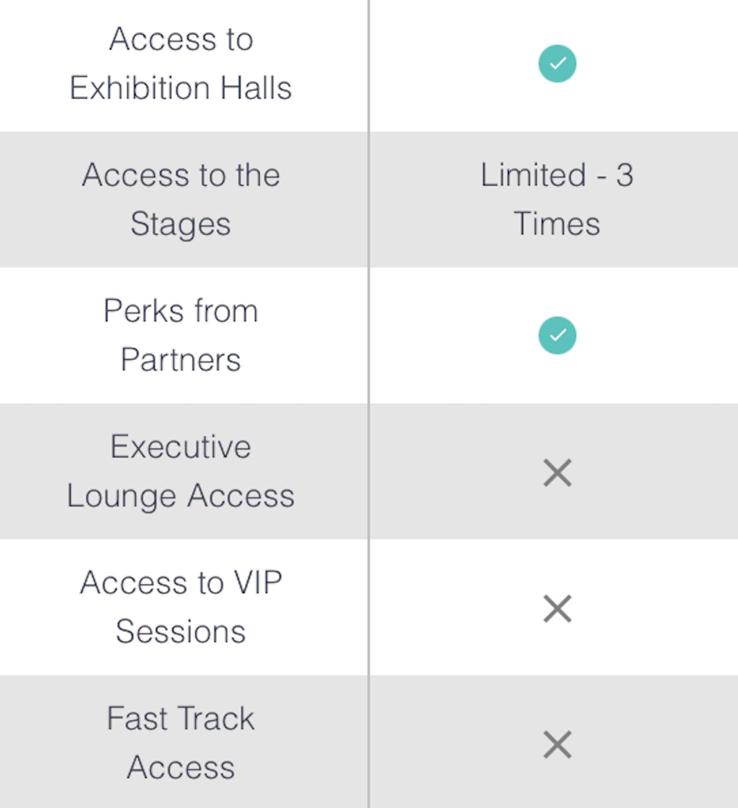The width and height of the screenshot is (738, 808).
Task: Select the X mark beside Access to VIP Sessions
Action: click(x=557, y=608)
